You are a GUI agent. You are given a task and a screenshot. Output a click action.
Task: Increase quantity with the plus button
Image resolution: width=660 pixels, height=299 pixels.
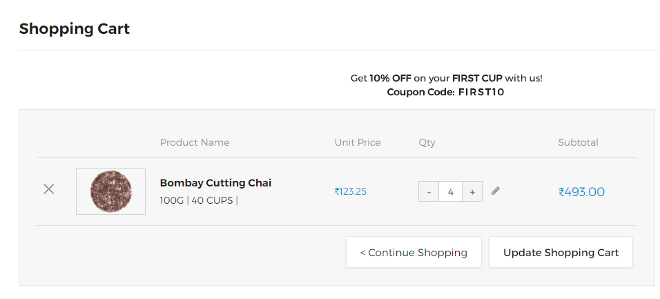[472, 191]
